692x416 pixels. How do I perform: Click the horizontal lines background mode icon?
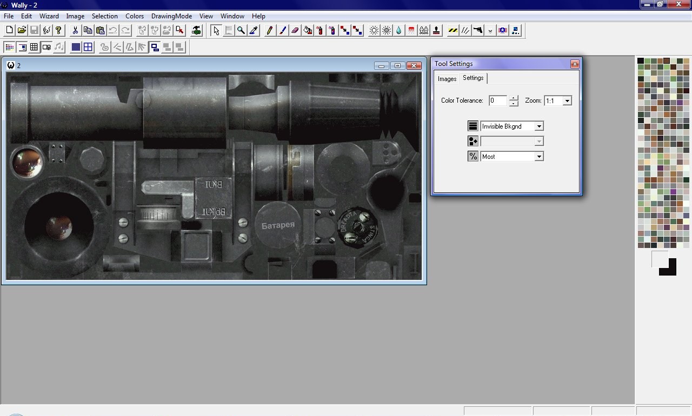tap(473, 126)
